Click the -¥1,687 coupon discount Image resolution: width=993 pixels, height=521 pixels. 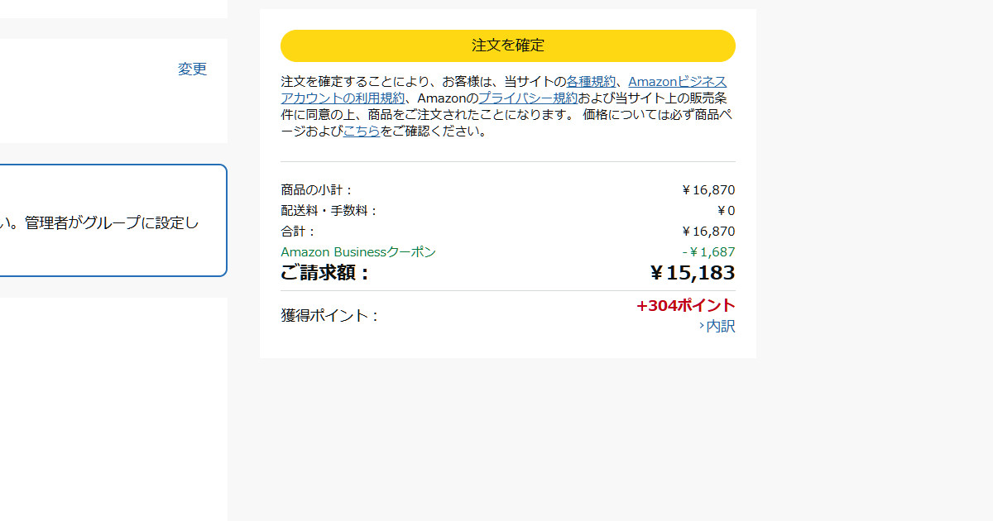[x=708, y=252]
